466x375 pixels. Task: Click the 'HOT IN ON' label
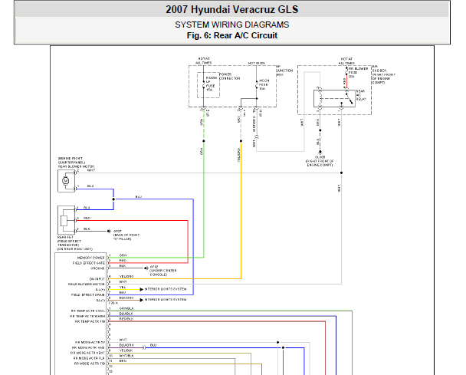(256, 64)
